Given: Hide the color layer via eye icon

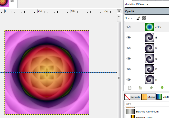Looking at the screenshot, I should (129, 27).
